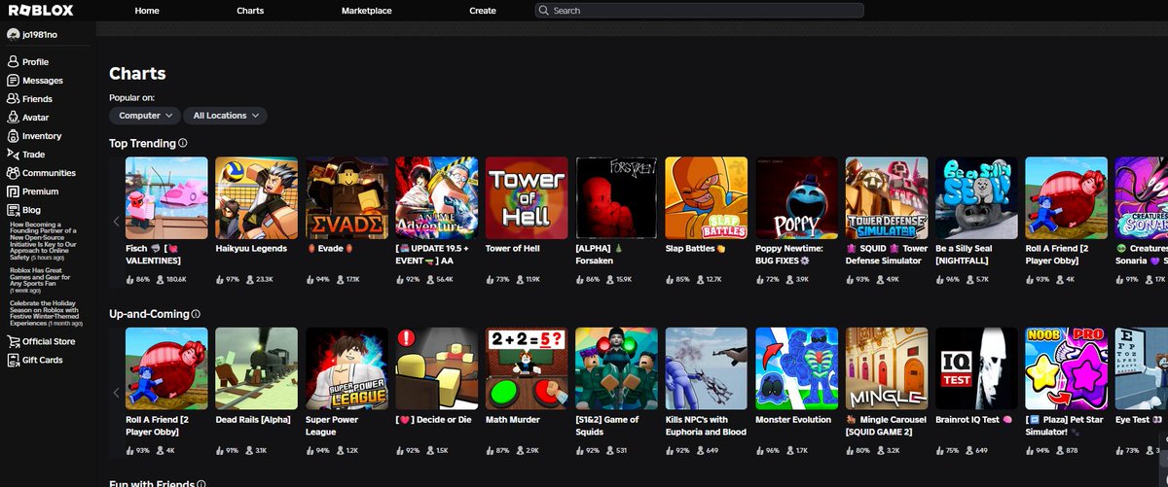Show Top Trending info tooltip icon
Image resolution: width=1168 pixels, height=487 pixels.
pyautogui.click(x=183, y=143)
